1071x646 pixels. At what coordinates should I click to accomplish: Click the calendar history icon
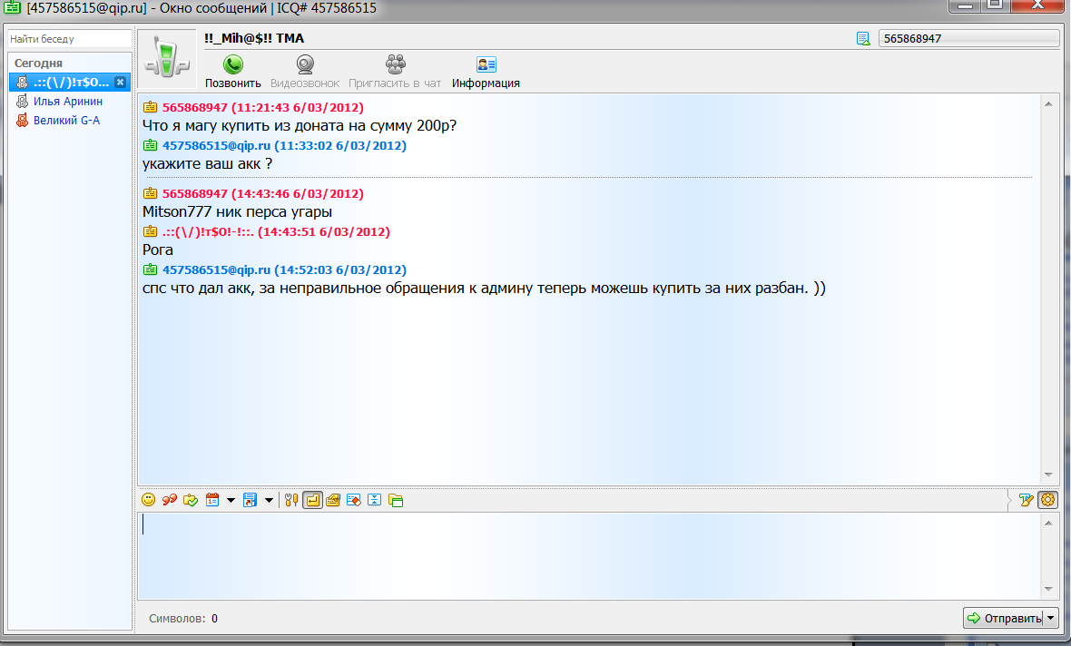tap(212, 500)
